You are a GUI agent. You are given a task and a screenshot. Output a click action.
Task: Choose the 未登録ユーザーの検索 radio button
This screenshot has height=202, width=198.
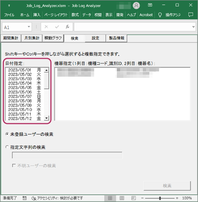coord(7,134)
